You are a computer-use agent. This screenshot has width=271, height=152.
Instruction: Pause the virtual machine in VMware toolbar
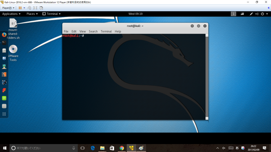pyautogui.click(x=20, y=8)
